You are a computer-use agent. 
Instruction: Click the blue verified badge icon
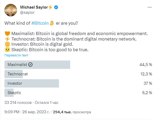56,7
